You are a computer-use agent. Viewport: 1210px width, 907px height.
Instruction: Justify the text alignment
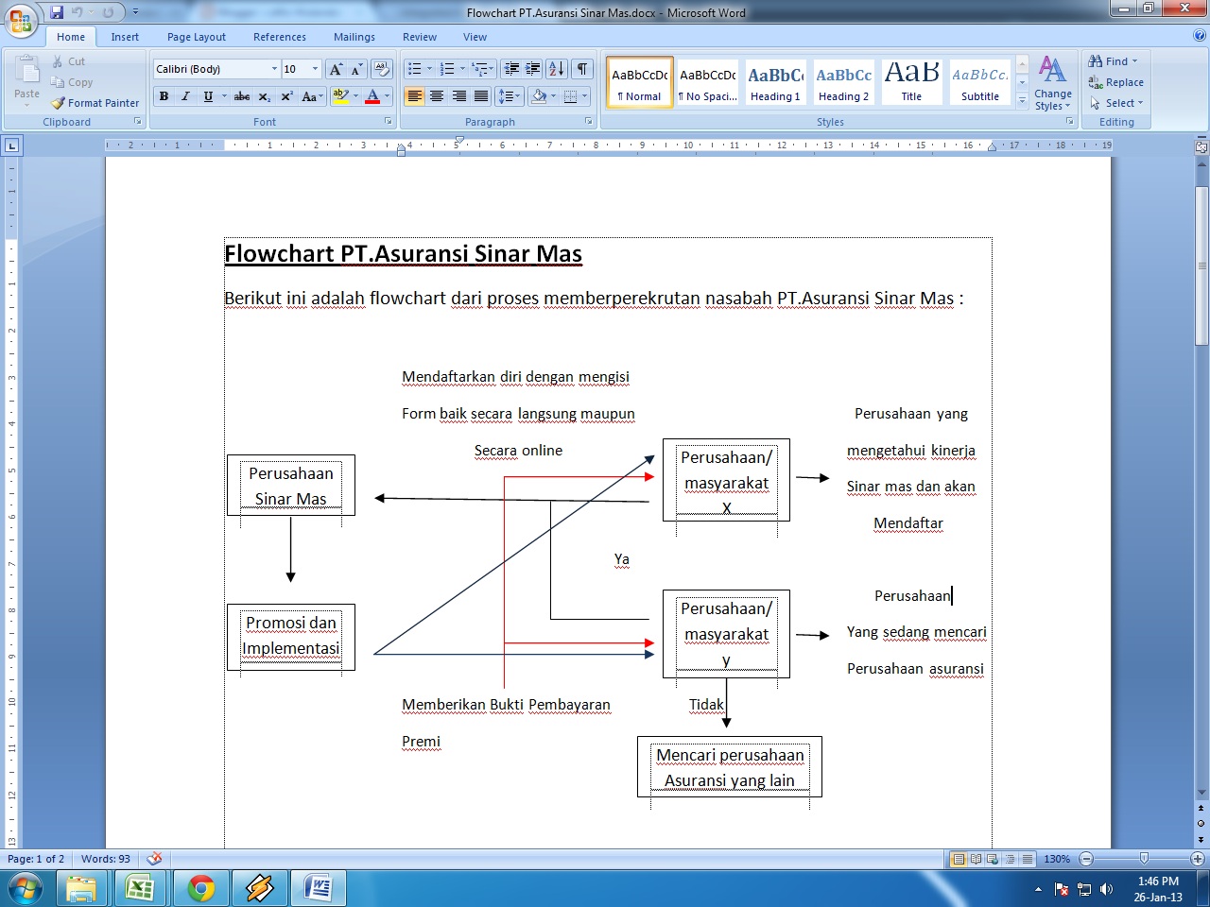[481, 96]
